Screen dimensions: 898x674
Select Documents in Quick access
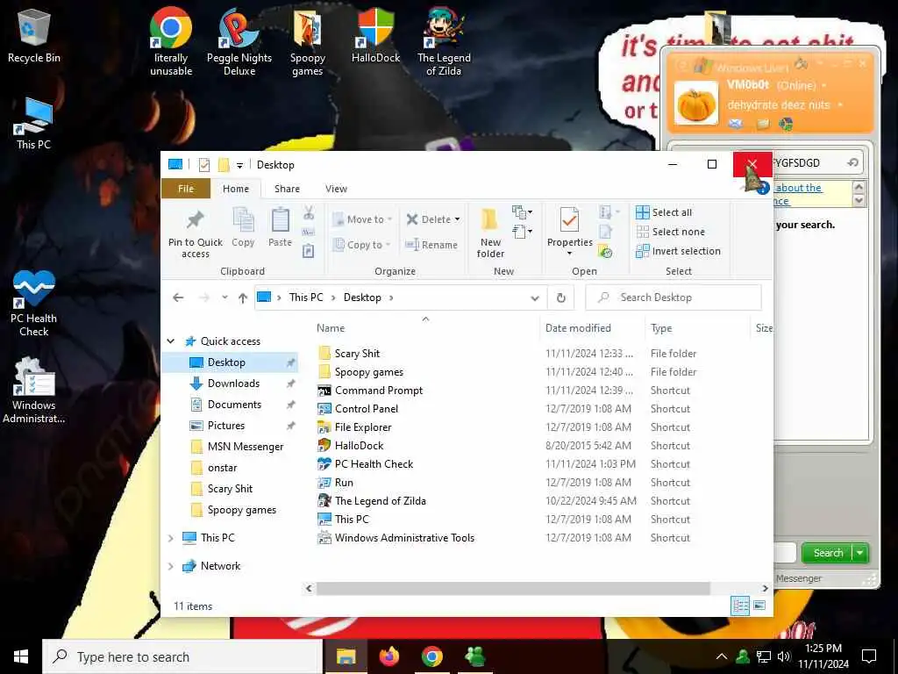(234, 405)
